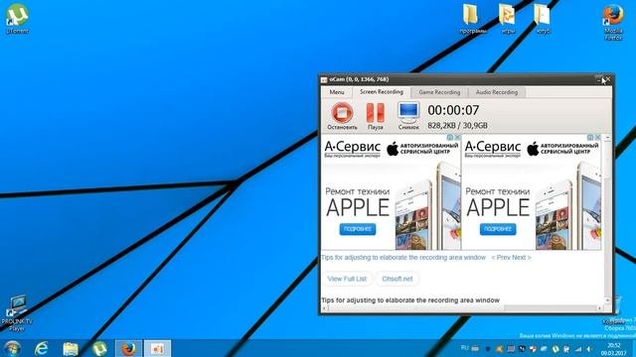Click the left ad's Подробнее button
Image resolution: width=636 pixels, height=357 pixels.
358,229
